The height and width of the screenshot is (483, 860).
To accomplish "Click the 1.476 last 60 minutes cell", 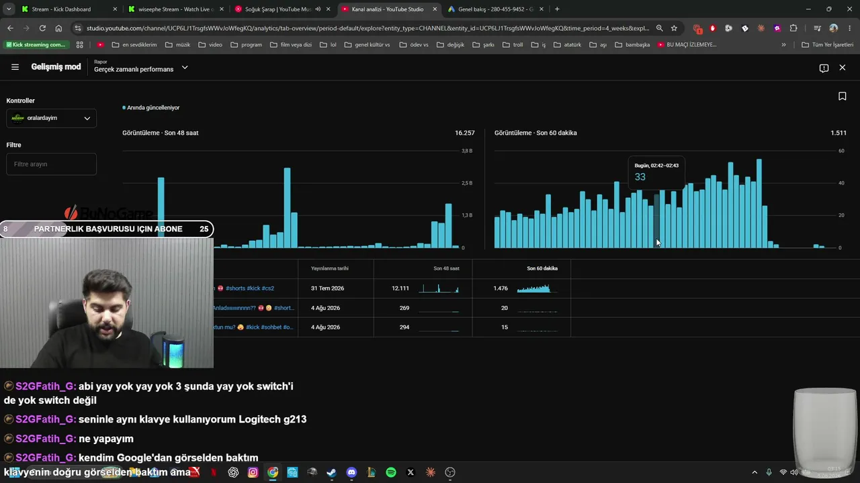I will [x=501, y=288].
